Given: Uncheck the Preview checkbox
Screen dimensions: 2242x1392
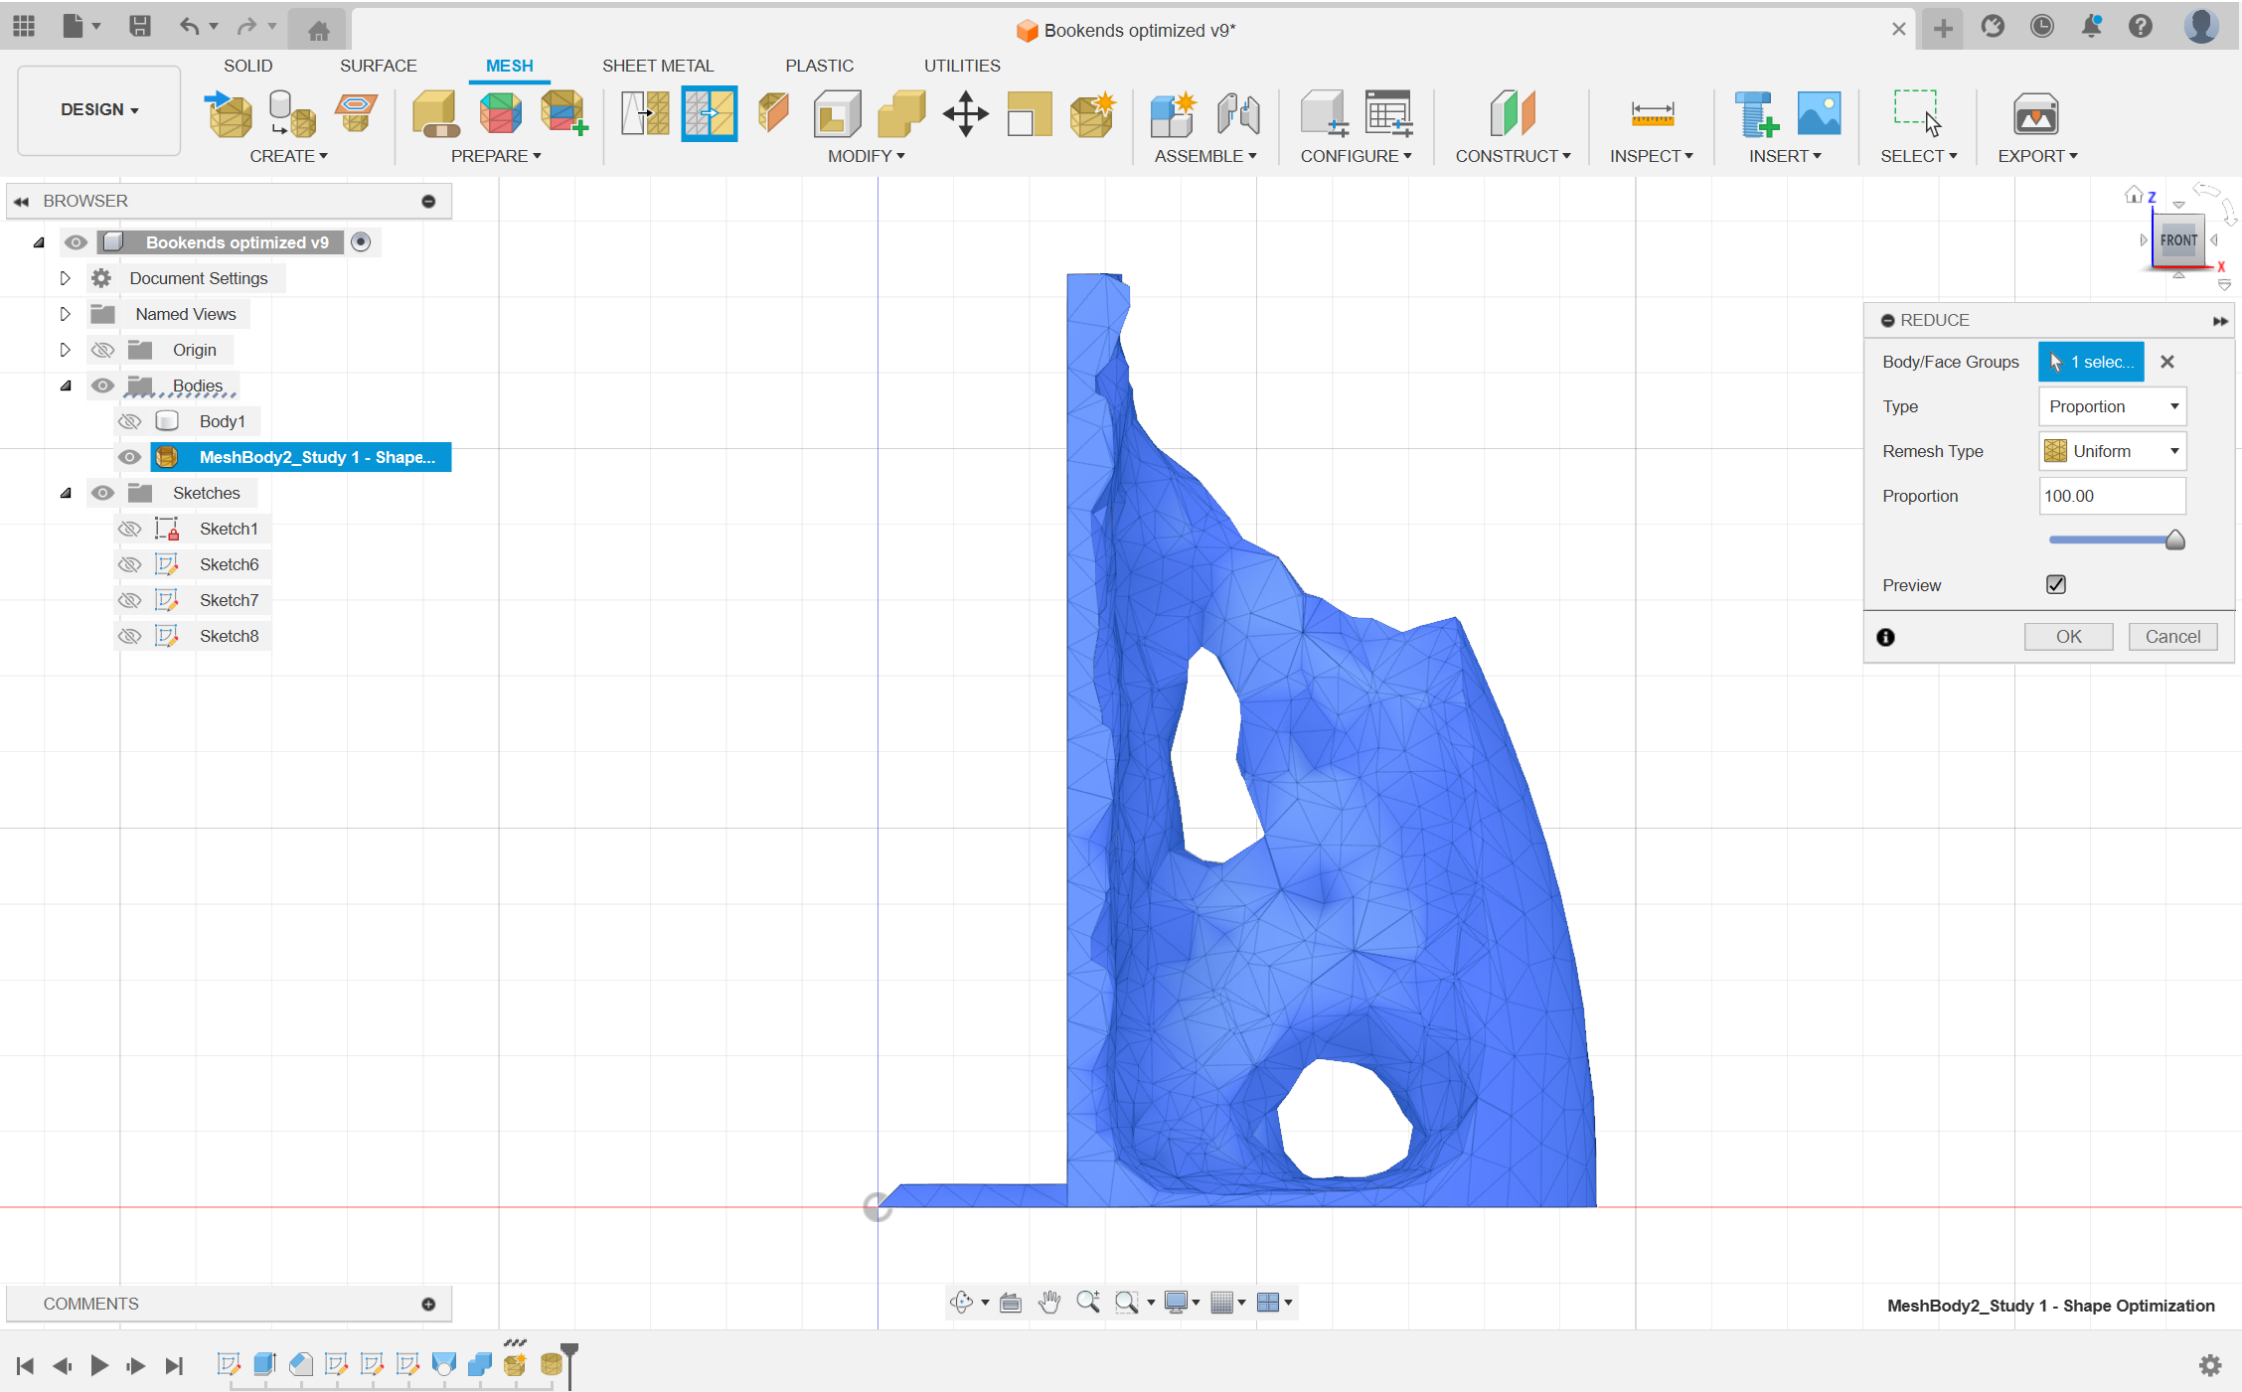Looking at the screenshot, I should click(x=2056, y=584).
